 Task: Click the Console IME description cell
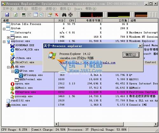138,105
